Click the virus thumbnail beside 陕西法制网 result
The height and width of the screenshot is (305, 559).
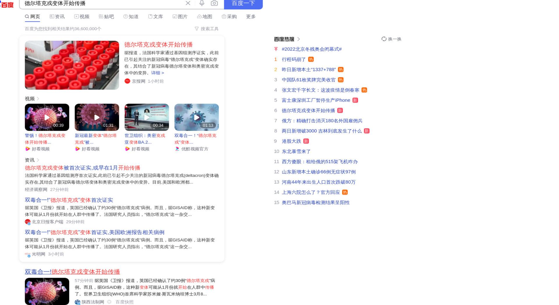coord(47,291)
